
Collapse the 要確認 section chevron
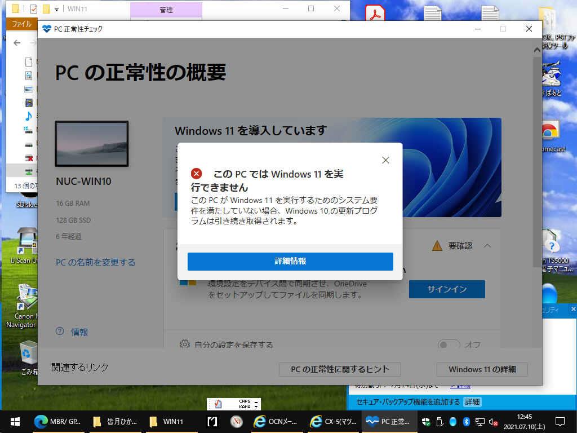tap(487, 246)
